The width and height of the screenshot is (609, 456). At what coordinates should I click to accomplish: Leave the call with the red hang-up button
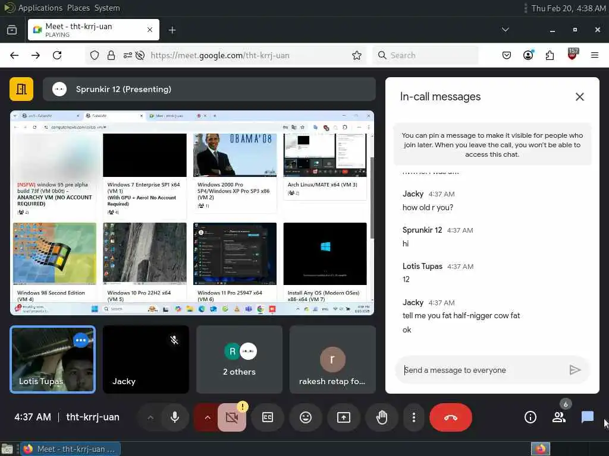pos(451,417)
